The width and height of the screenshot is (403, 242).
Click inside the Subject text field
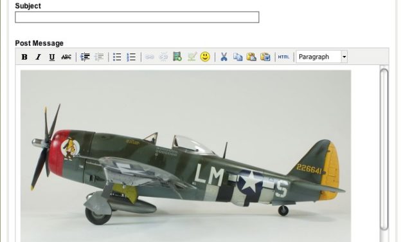tap(137, 17)
